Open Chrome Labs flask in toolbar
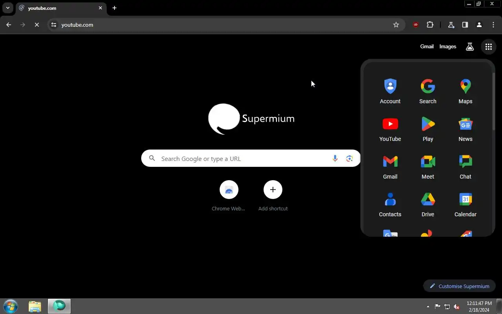 [x=451, y=25]
